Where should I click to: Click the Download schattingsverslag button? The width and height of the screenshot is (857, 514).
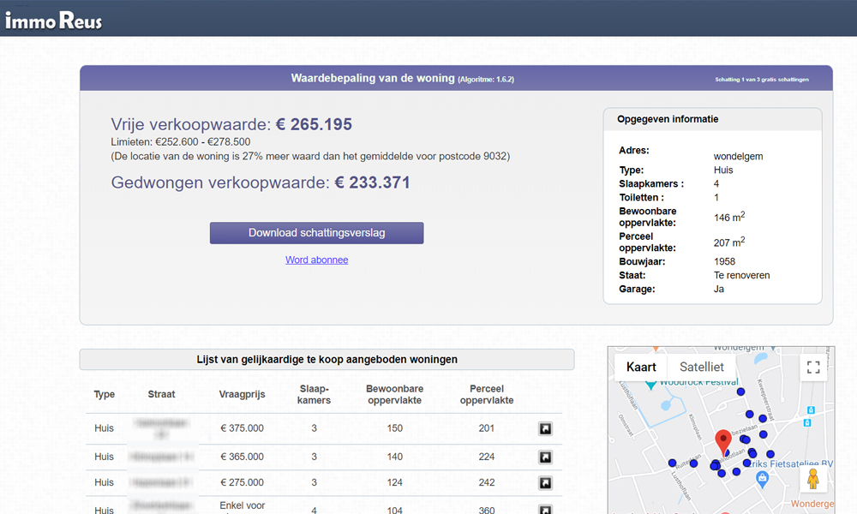[316, 232]
